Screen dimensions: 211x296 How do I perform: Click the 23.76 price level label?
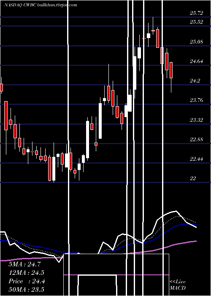click(197, 100)
